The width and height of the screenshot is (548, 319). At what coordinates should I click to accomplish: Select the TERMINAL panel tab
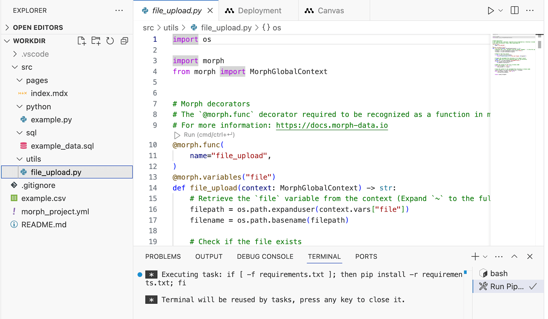[x=324, y=256]
